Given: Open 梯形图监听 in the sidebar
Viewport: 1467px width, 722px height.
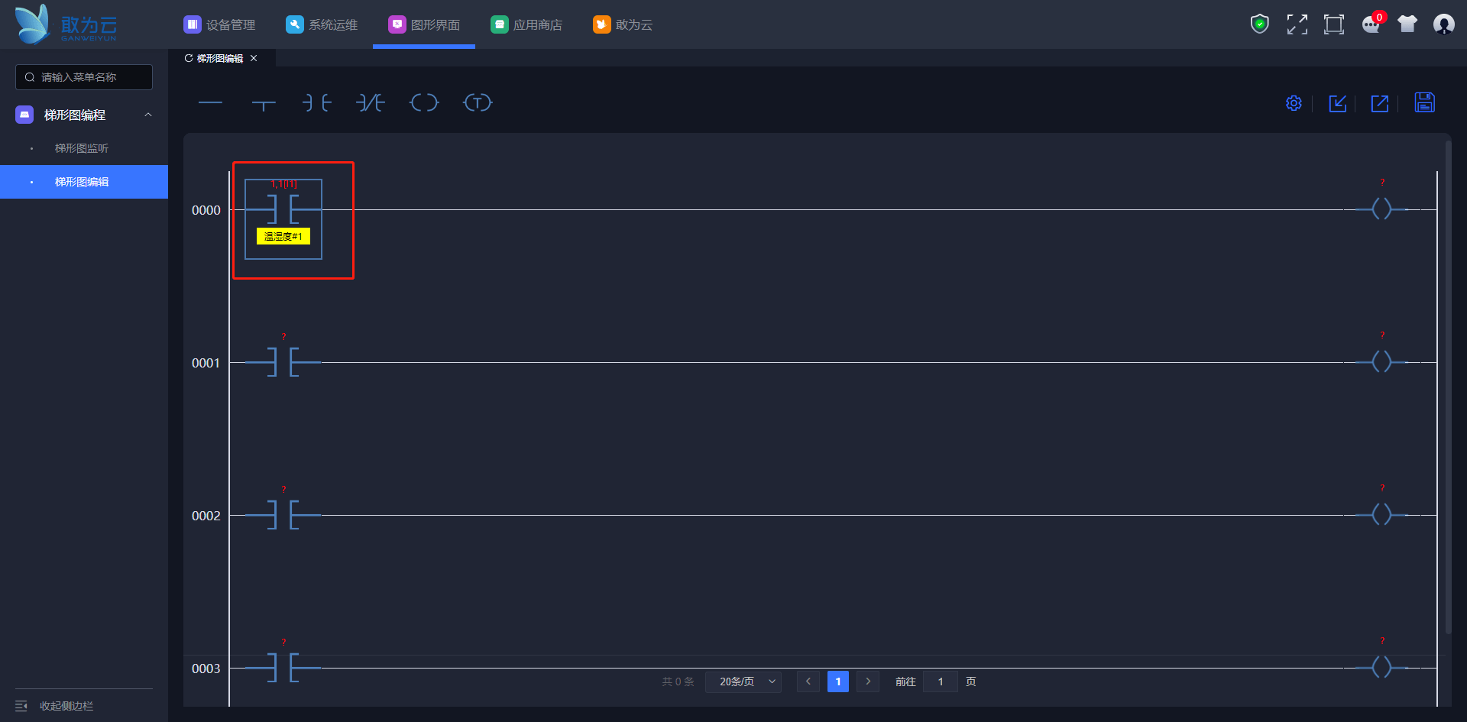Looking at the screenshot, I should pos(84,148).
